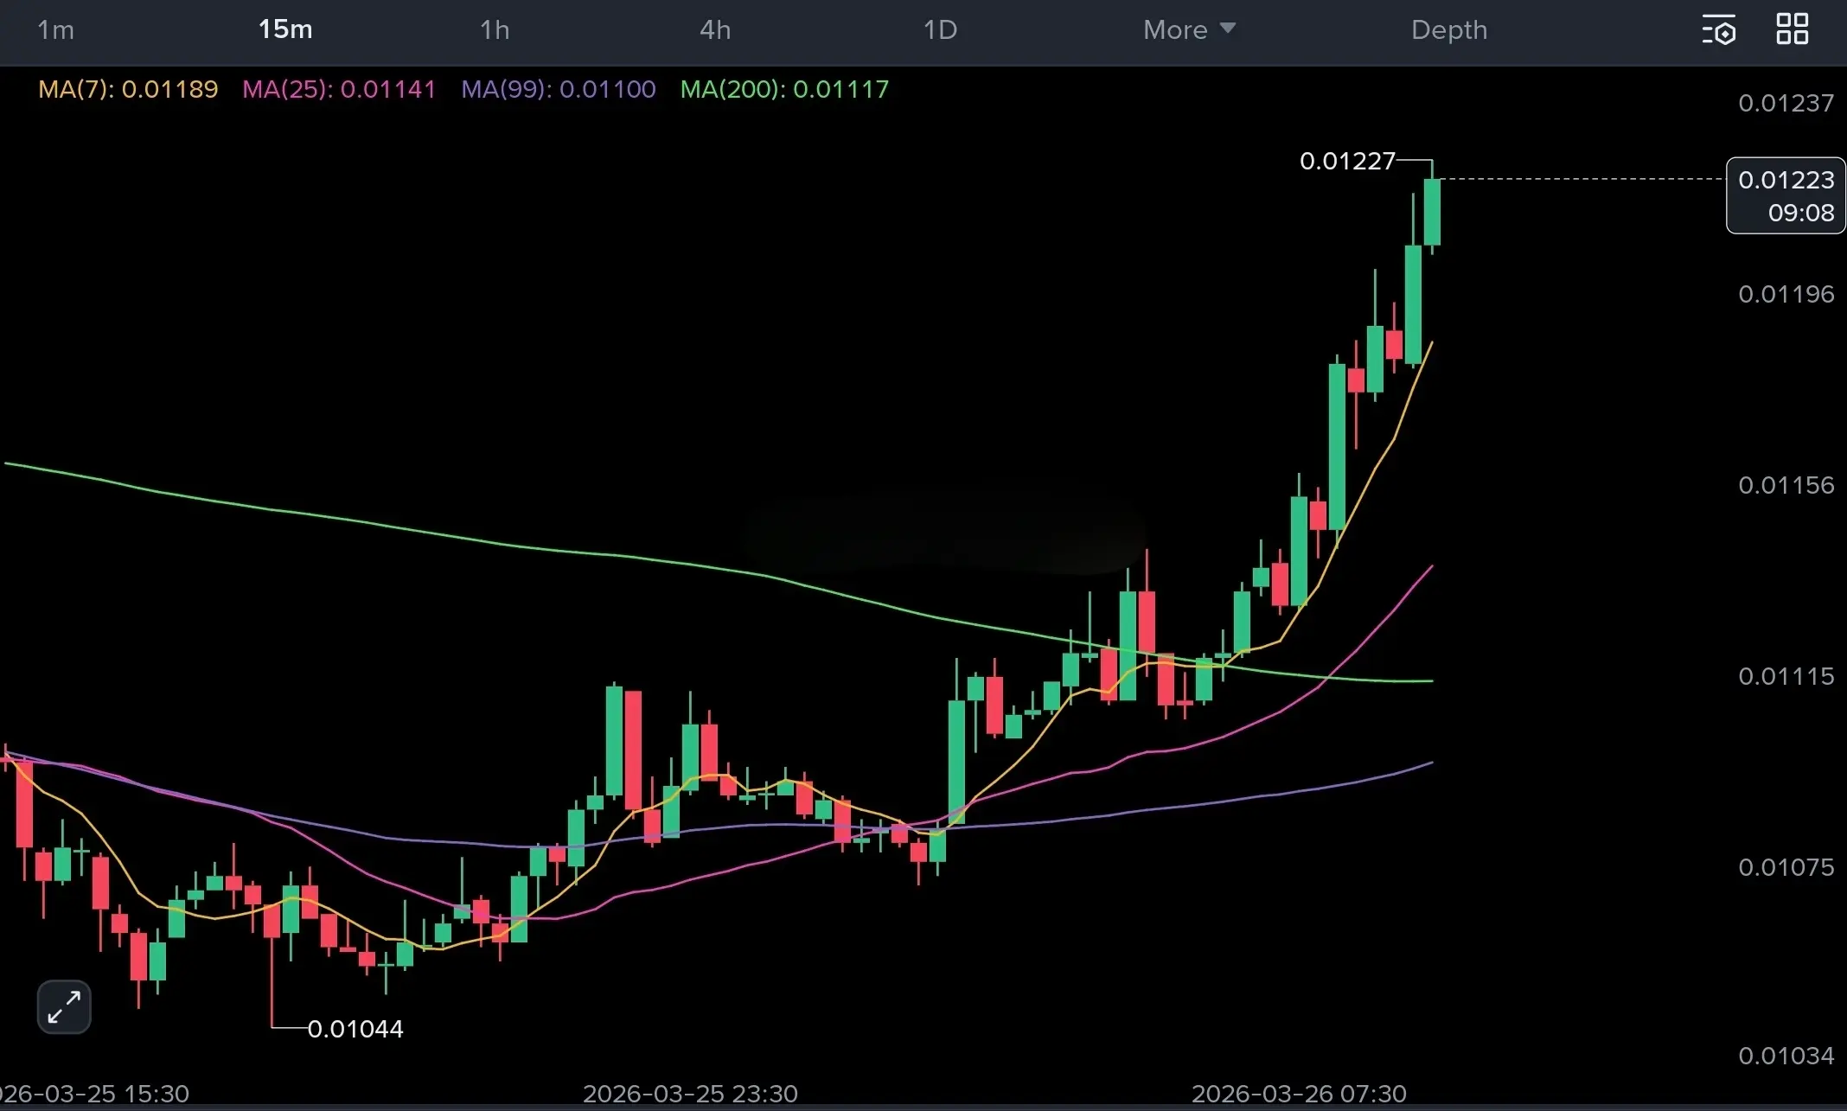Switch chart to 1h interval
Viewport: 1847px width, 1111px height.
coord(495,30)
